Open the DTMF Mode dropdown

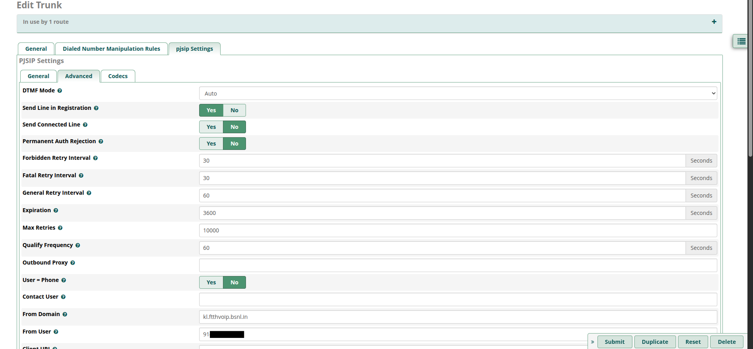pyautogui.click(x=457, y=94)
